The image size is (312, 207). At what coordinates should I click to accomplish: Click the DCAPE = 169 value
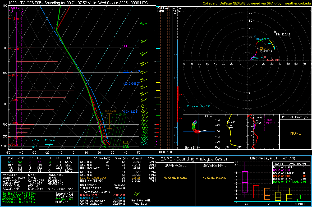click(11, 186)
